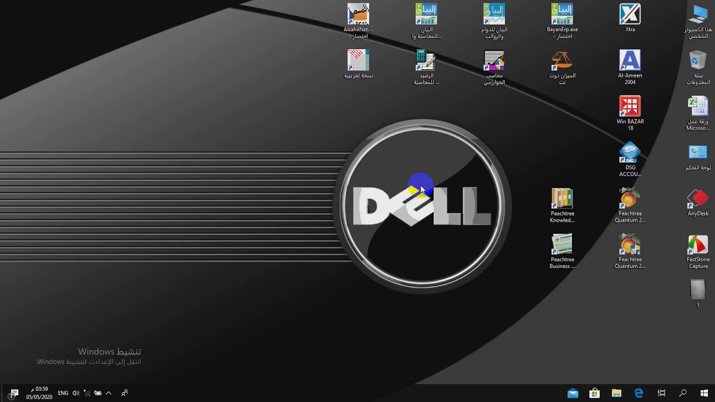Open لوحة التحكم control panel icon
Image resolution: width=715 pixels, height=402 pixels.
point(698,156)
